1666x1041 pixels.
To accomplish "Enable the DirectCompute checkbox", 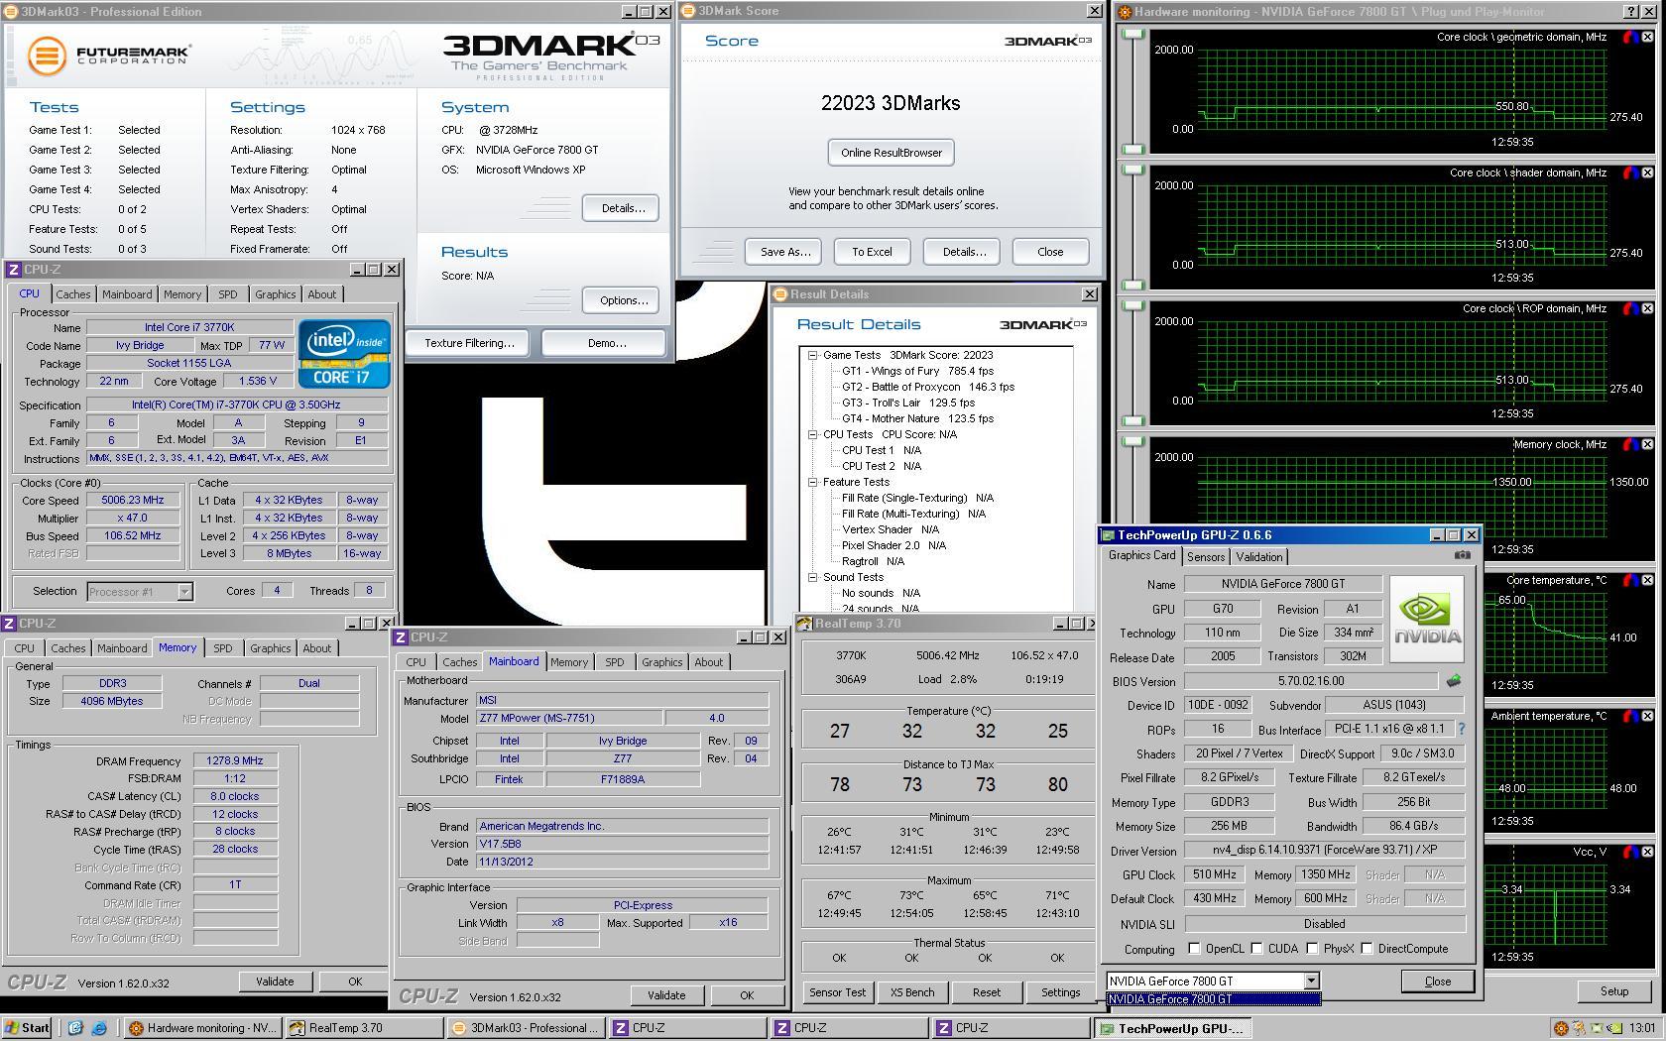I will pyautogui.click(x=1368, y=949).
